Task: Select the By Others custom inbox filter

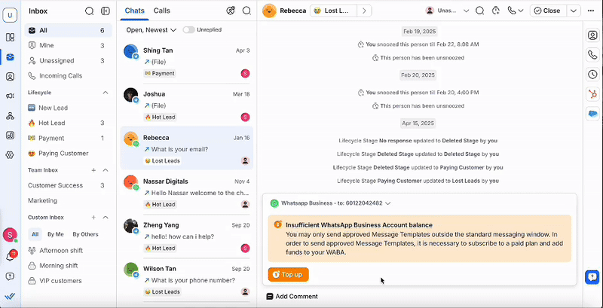Action: (85, 234)
